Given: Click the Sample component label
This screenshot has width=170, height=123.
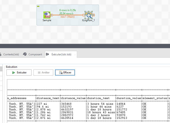Looking at the screenshot, I should click(47, 20).
